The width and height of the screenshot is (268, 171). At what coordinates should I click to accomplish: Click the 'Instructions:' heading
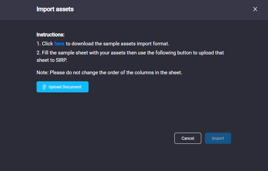(50, 35)
